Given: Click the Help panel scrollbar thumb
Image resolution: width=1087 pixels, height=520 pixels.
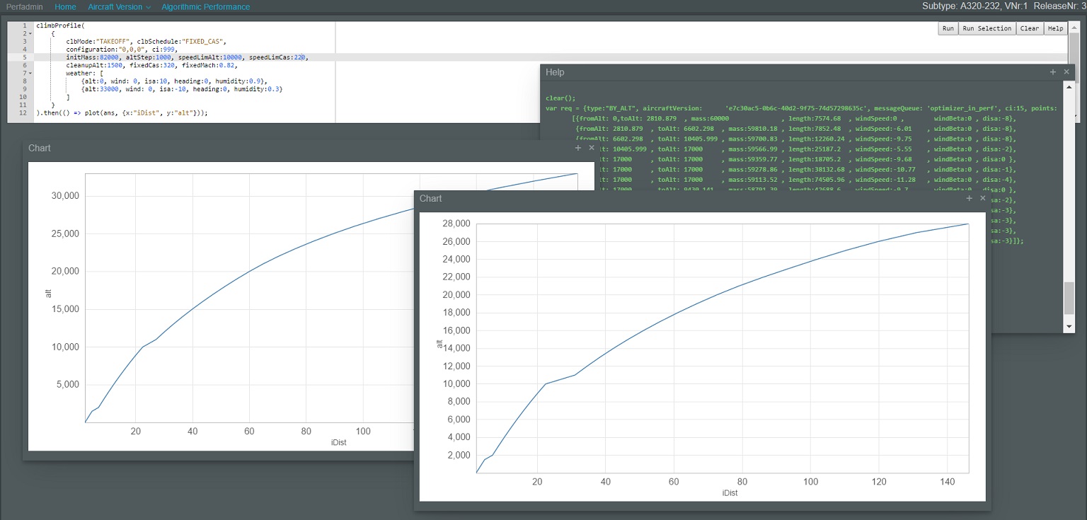Looking at the screenshot, I should [x=1069, y=298].
